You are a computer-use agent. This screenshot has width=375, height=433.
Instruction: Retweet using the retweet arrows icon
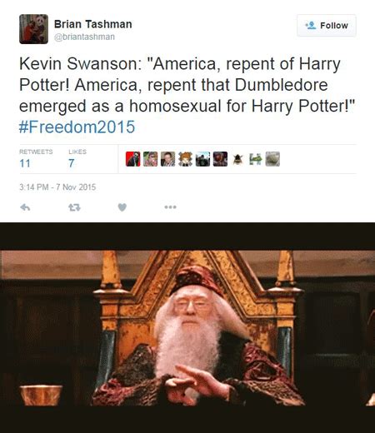click(x=74, y=207)
